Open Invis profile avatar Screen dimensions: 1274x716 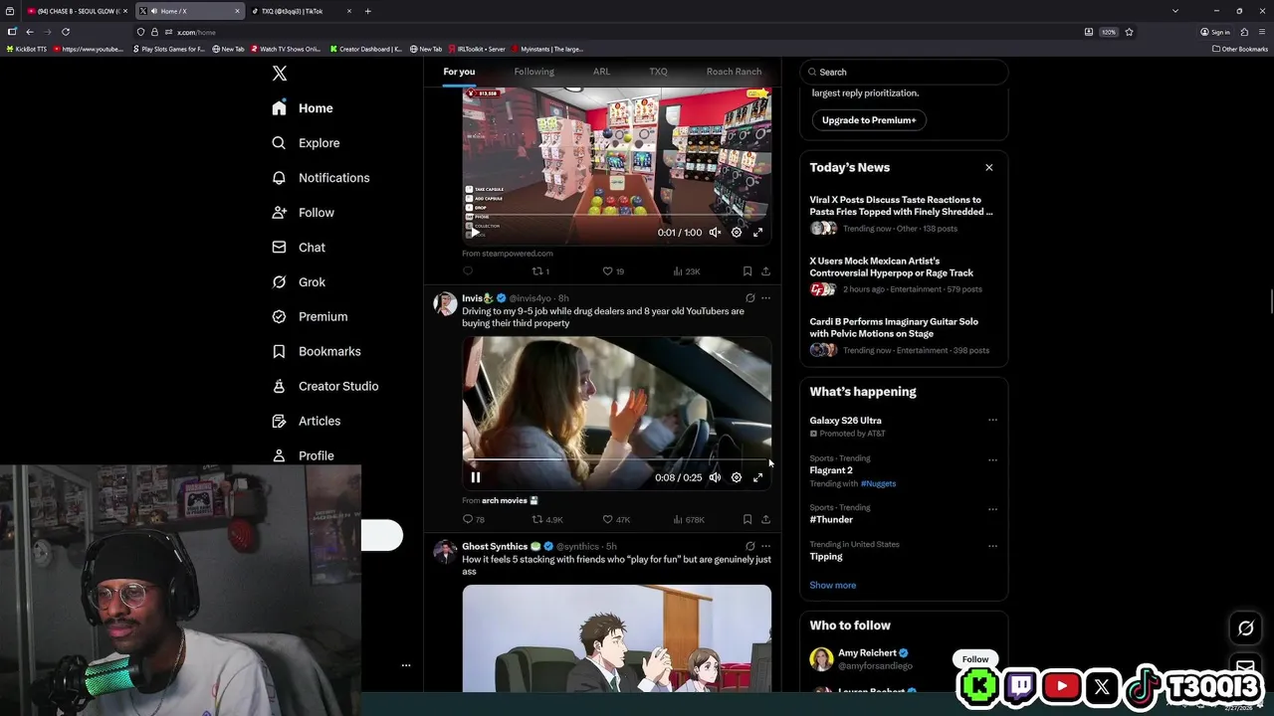tap(445, 303)
